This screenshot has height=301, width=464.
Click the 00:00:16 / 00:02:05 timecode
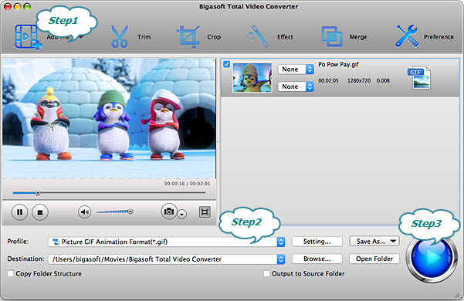(x=187, y=184)
